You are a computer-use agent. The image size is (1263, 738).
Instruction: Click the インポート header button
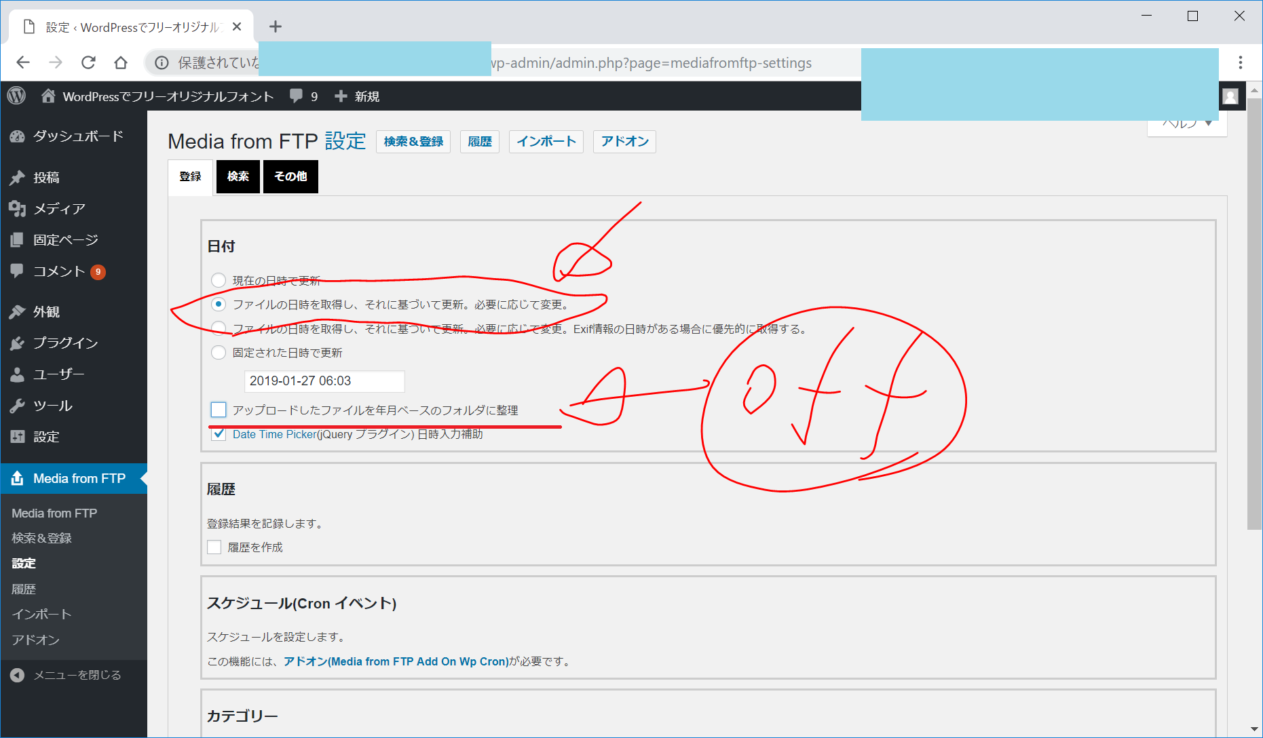point(546,141)
